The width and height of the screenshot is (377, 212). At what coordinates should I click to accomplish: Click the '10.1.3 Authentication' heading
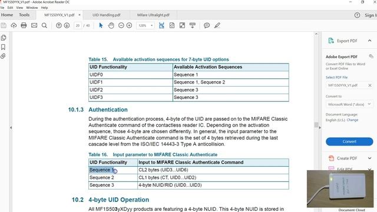pos(98,110)
